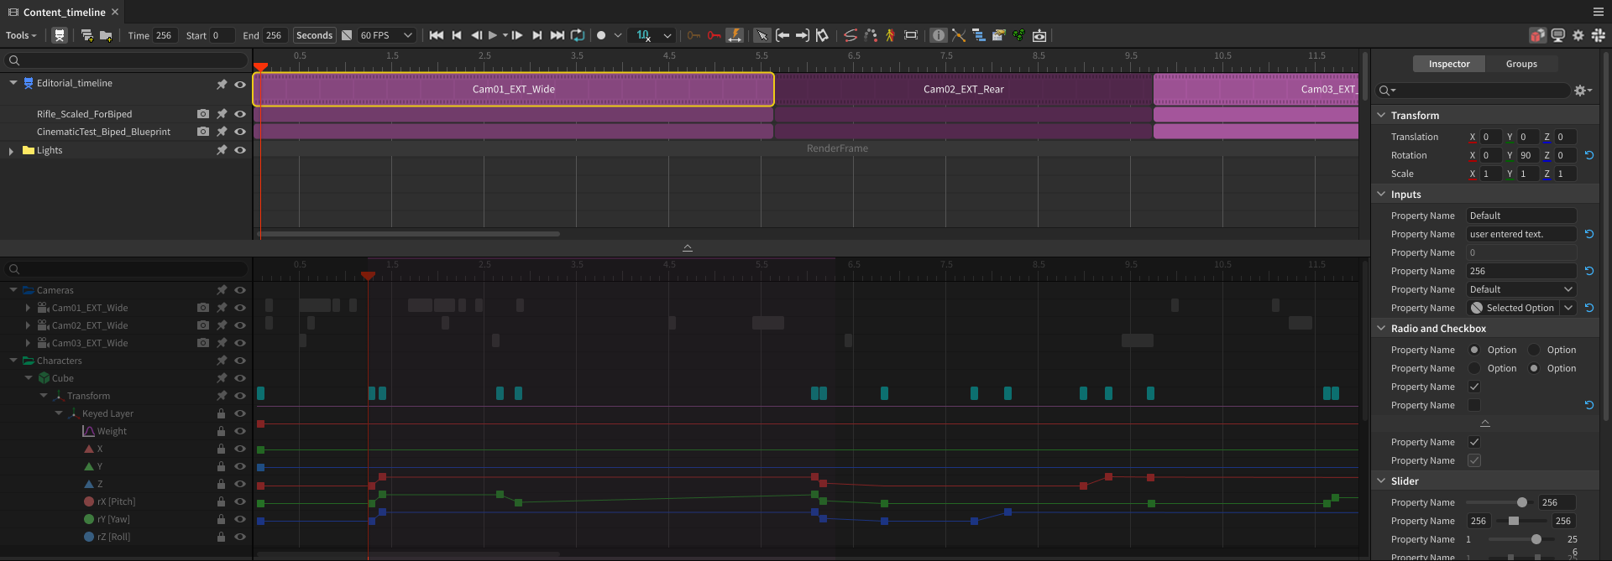This screenshot has width=1612, height=561.
Task: Click the slider ranging 1 to 25
Action: pyautogui.click(x=1520, y=539)
